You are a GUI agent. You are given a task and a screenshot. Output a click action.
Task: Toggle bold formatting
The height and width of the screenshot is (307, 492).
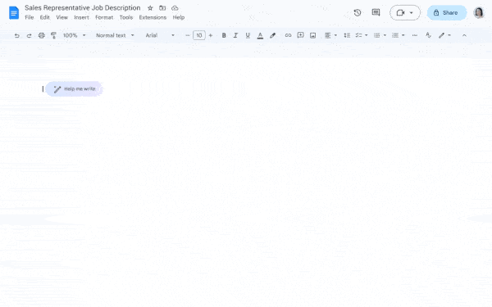[224, 35]
